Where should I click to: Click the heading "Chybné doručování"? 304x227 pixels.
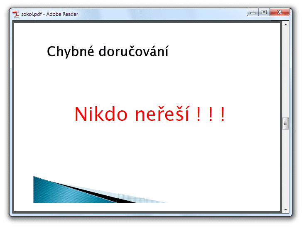point(108,52)
